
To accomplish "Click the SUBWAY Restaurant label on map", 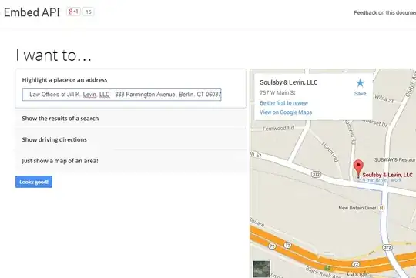I will coord(394,159).
